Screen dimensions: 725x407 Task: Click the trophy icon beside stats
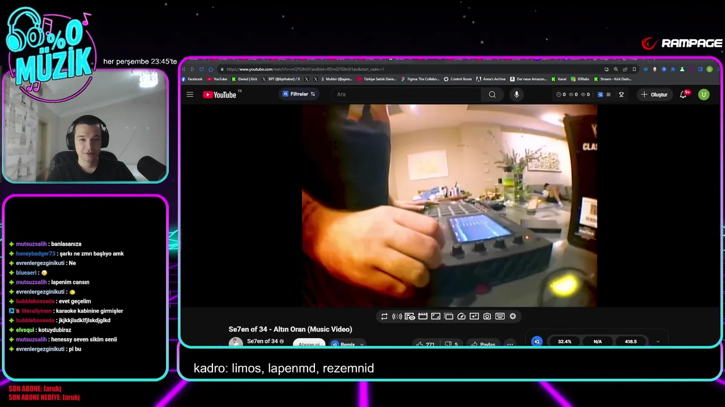pyautogui.click(x=621, y=94)
